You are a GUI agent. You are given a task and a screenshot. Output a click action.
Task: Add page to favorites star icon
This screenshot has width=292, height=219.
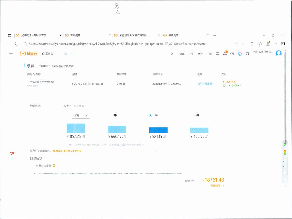point(243,44)
